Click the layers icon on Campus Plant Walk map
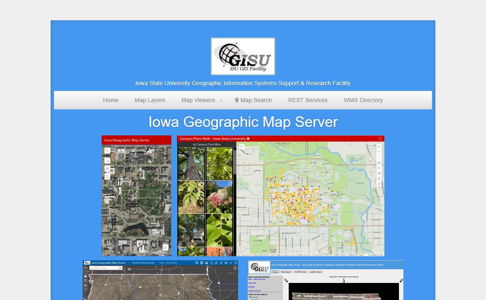 tap(379, 173)
